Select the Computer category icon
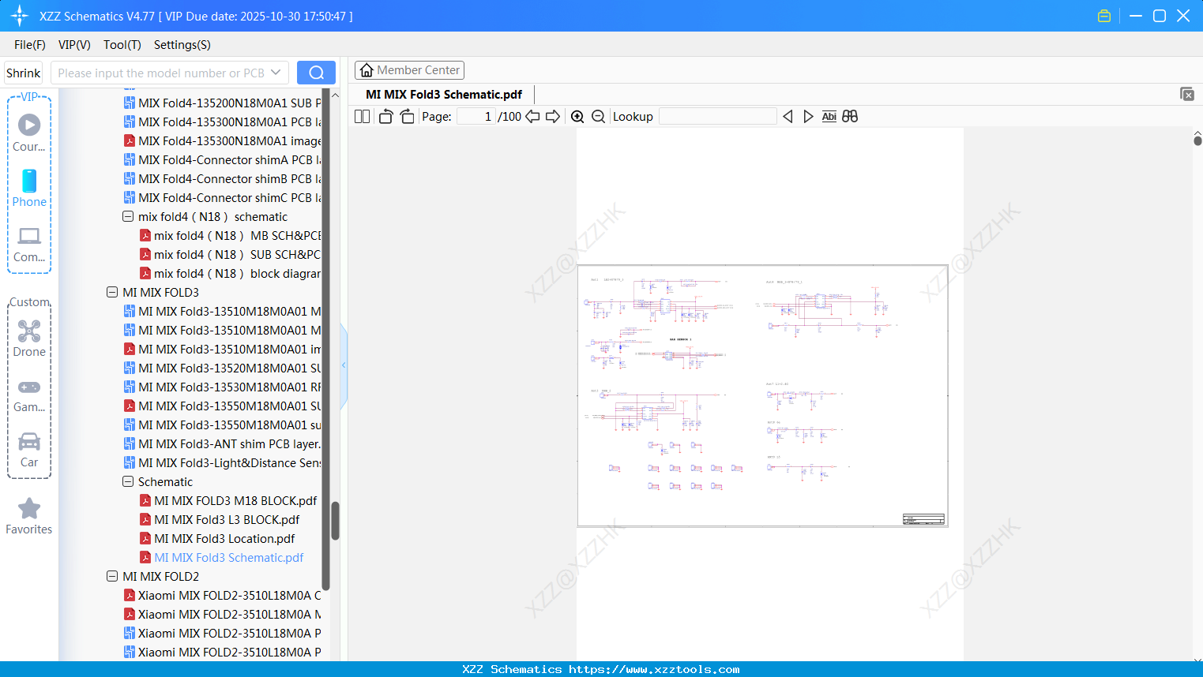Image resolution: width=1203 pixels, height=677 pixels. 29,244
